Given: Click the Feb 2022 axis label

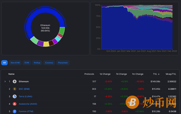Looking at the screenshot, I should click(172, 51).
